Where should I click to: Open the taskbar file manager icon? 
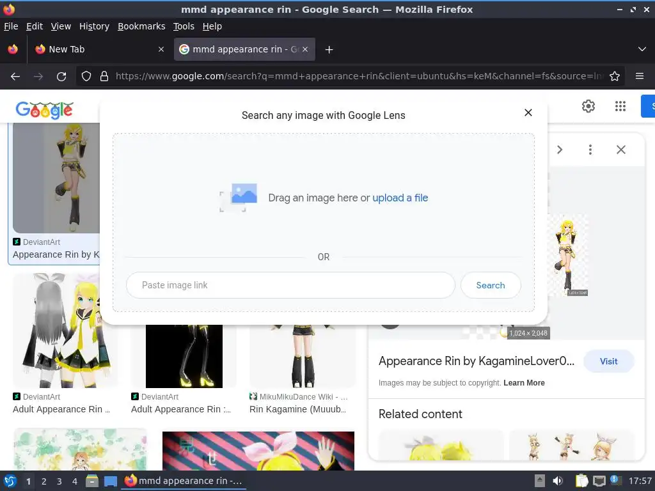(92, 481)
